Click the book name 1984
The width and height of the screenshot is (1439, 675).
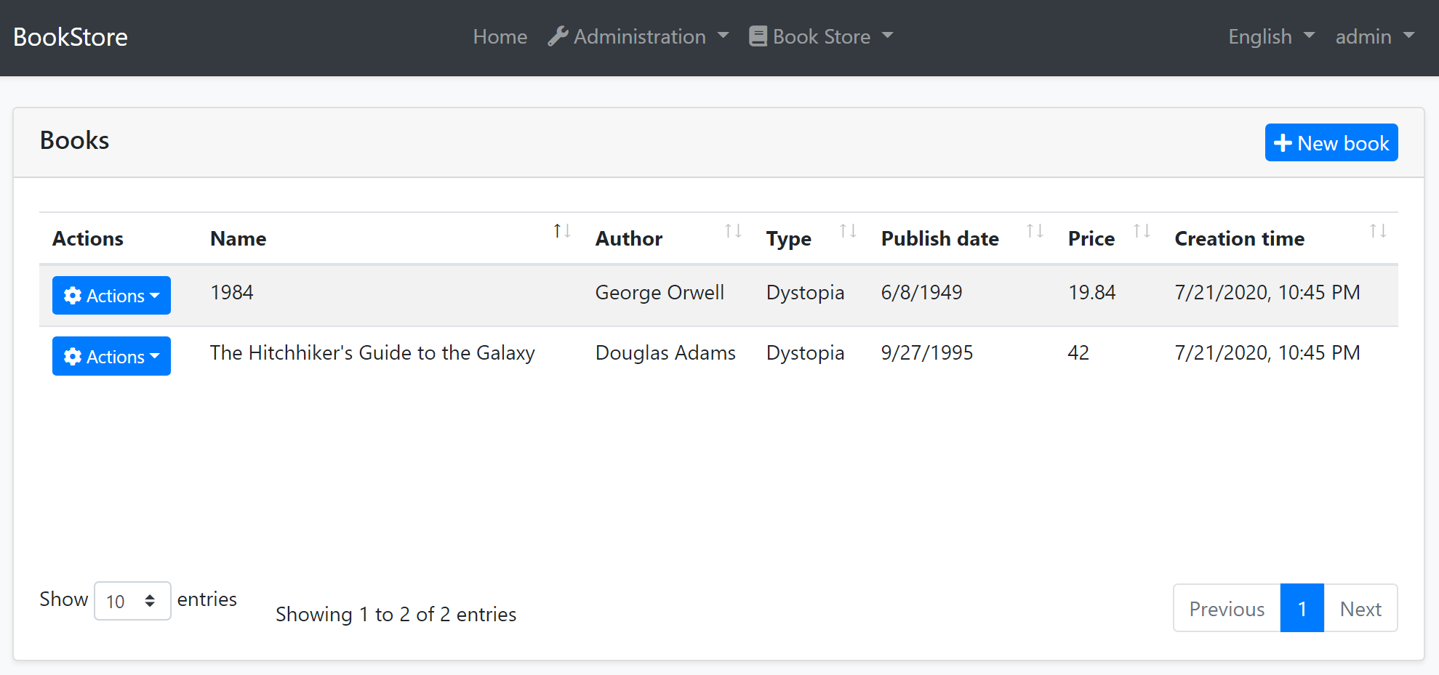point(232,292)
